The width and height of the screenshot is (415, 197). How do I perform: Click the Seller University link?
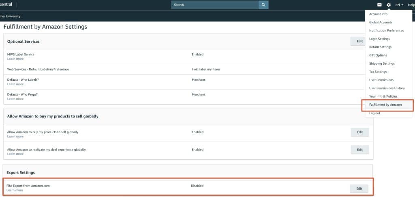point(10,17)
